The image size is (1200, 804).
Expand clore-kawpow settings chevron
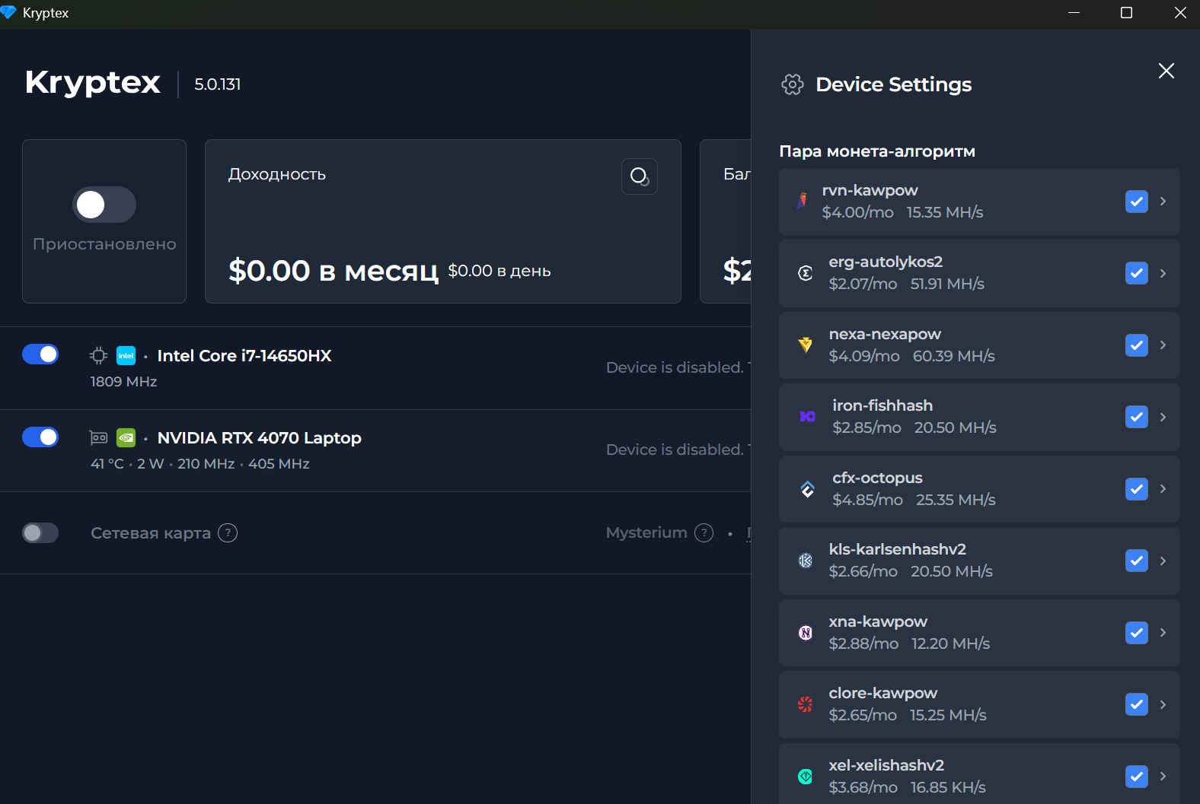click(1163, 704)
